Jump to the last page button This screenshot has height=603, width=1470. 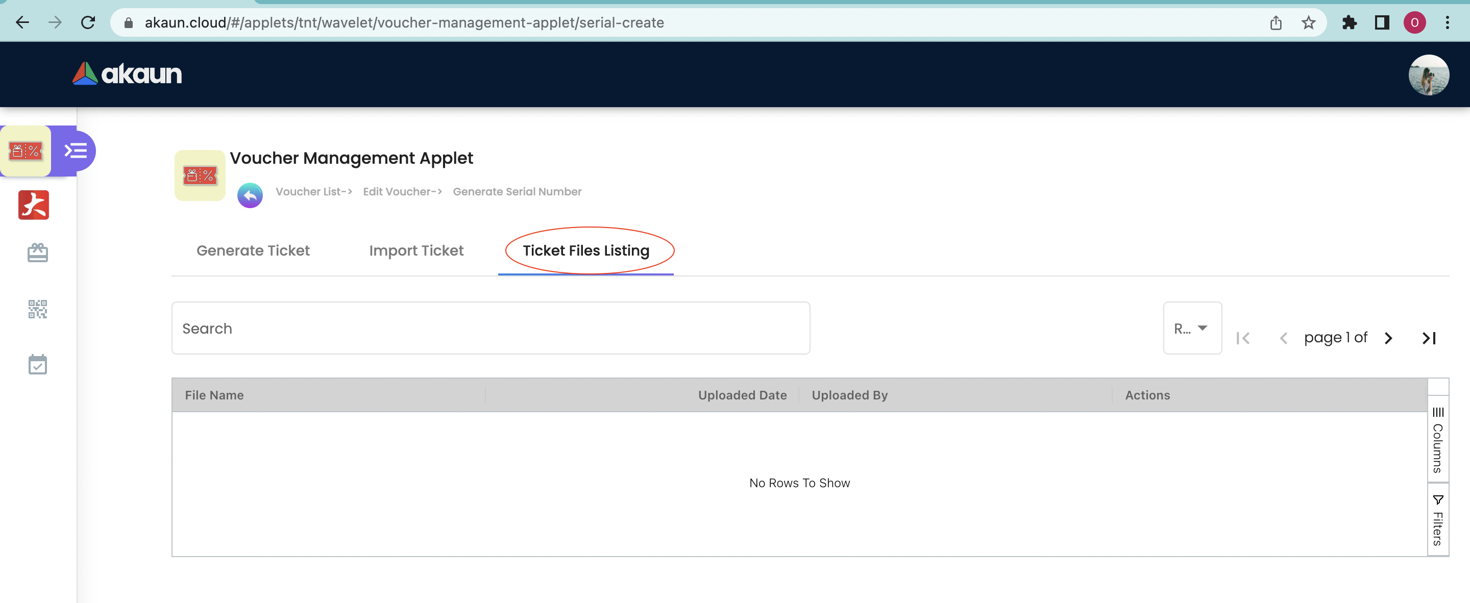click(1428, 338)
